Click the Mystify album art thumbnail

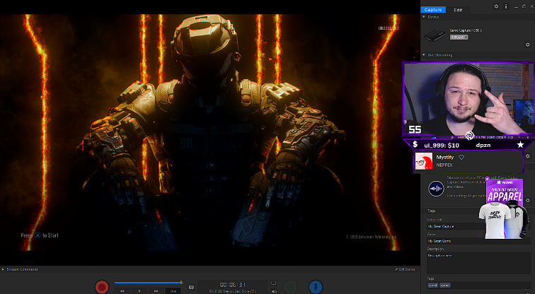pos(424,161)
